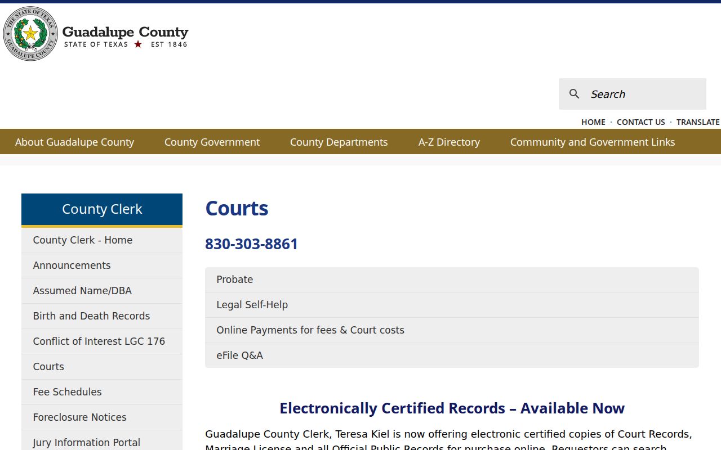This screenshot has height=450, width=721.
Task: Select Courts in the sidebar
Action: click(x=102, y=367)
